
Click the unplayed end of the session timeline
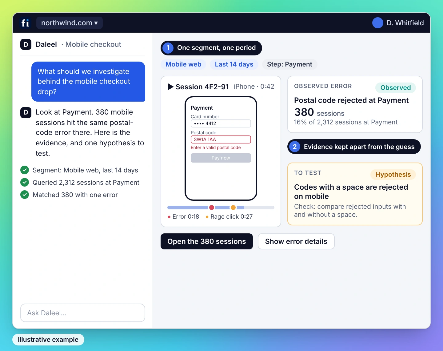(x=259, y=208)
